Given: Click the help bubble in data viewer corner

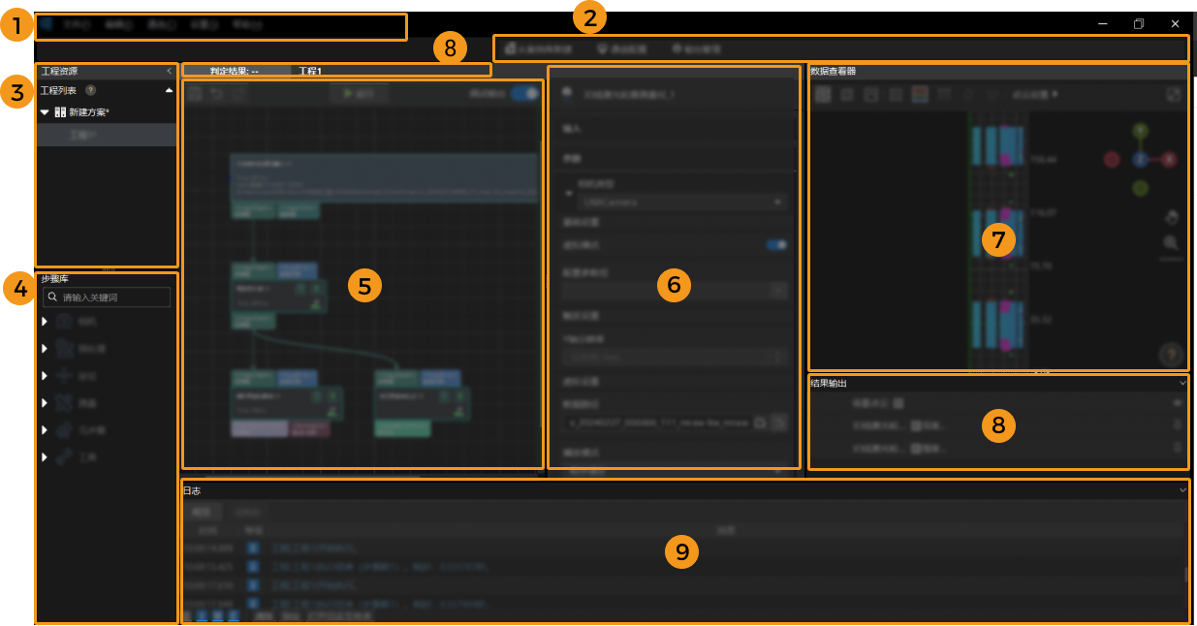Looking at the screenshot, I should tap(1170, 355).
